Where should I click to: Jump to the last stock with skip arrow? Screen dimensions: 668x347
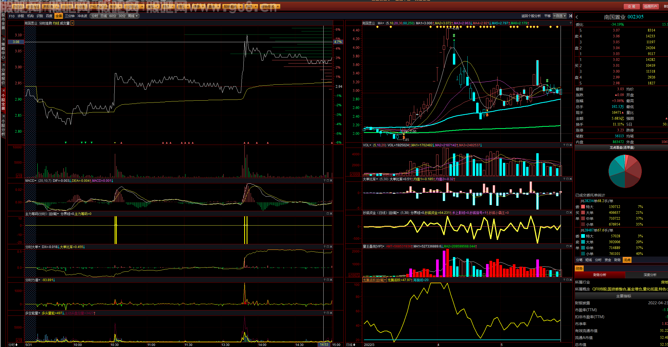pos(570,16)
